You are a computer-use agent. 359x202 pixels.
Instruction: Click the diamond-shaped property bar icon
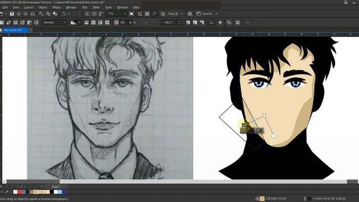click(220, 22)
